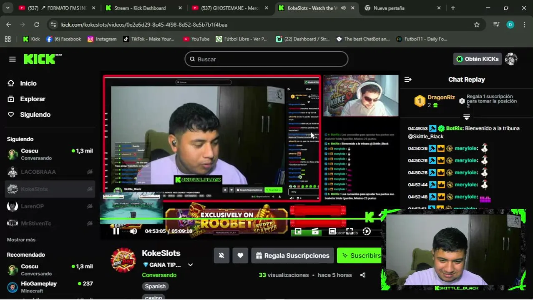Open the media control icon in toolbar

coord(496,25)
